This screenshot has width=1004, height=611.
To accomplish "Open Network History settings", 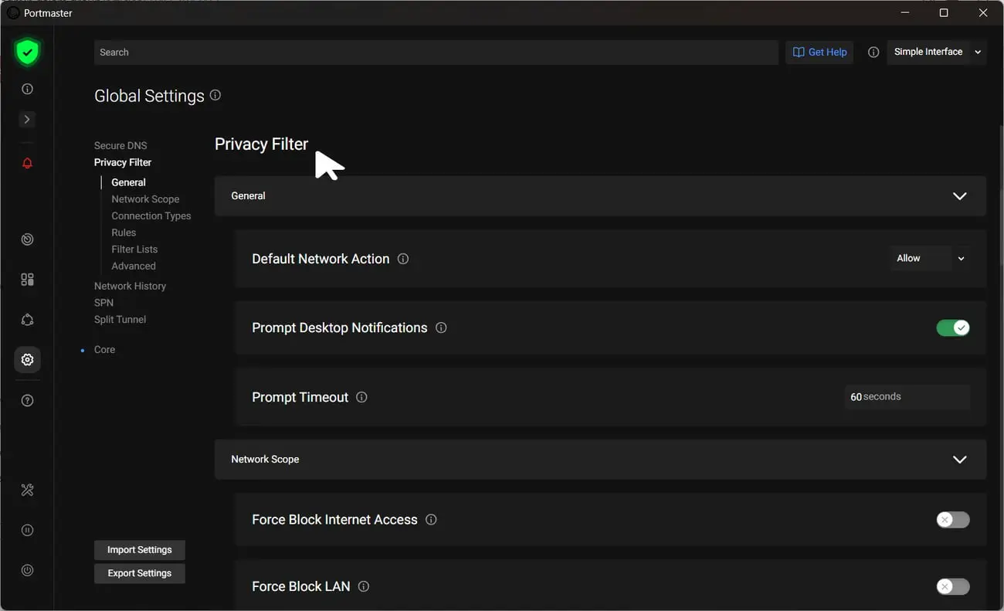I will coord(130,286).
